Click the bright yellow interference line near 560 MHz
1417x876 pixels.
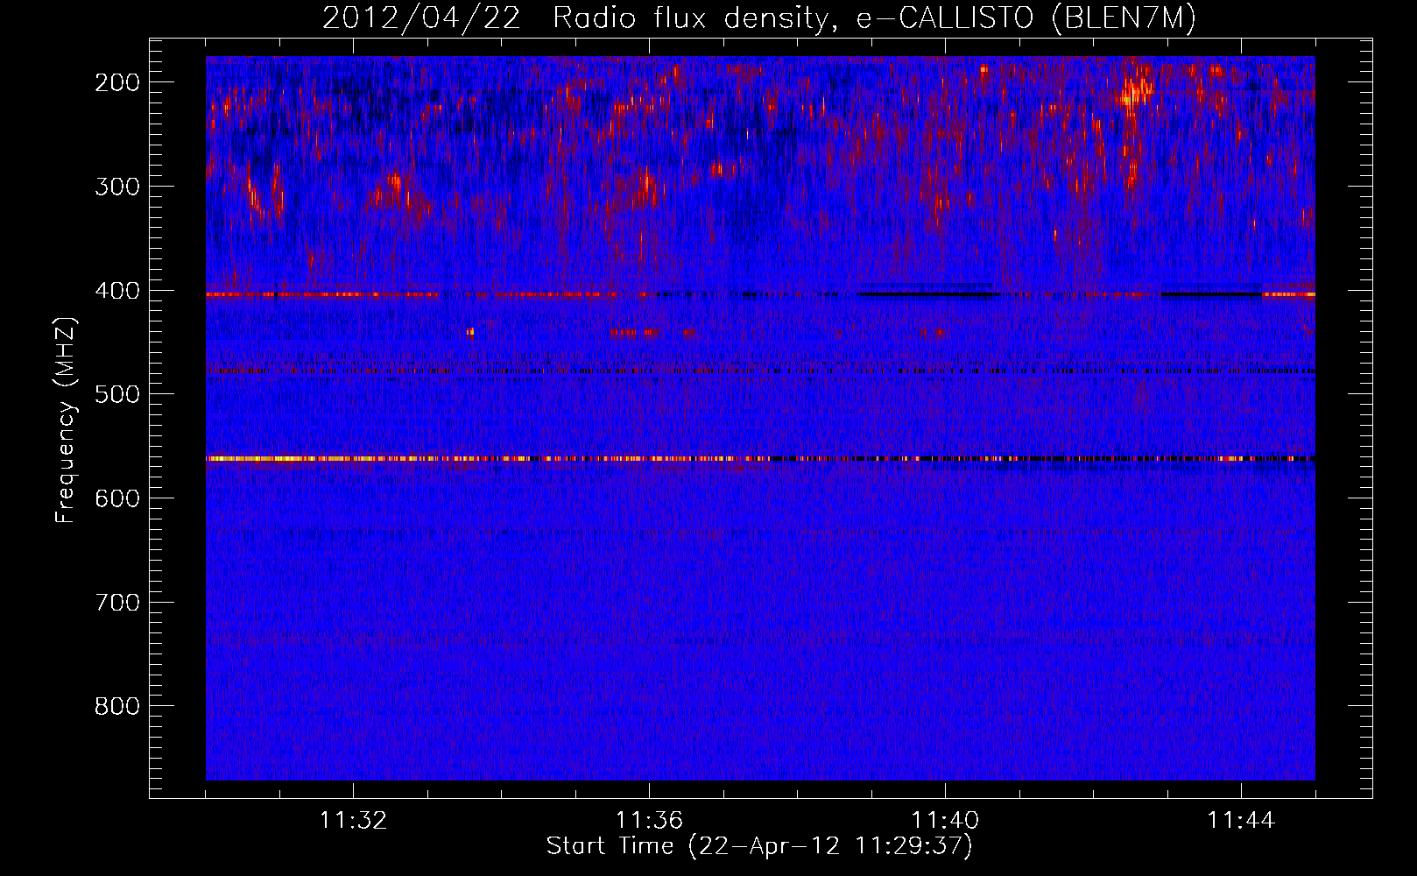[x=760, y=458]
